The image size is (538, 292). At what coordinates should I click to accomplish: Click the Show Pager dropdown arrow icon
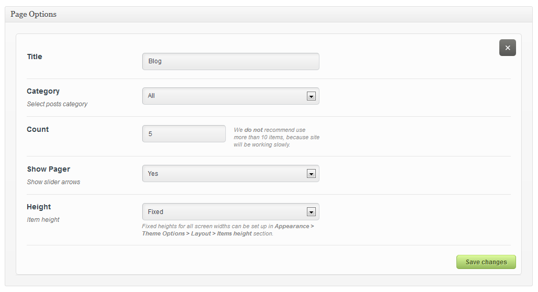[311, 174]
